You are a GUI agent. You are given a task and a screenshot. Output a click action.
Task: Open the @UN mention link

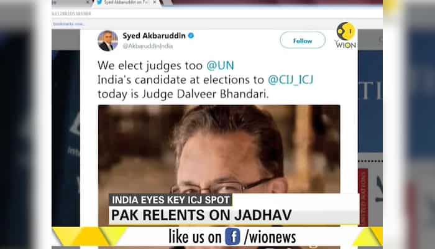(x=220, y=65)
